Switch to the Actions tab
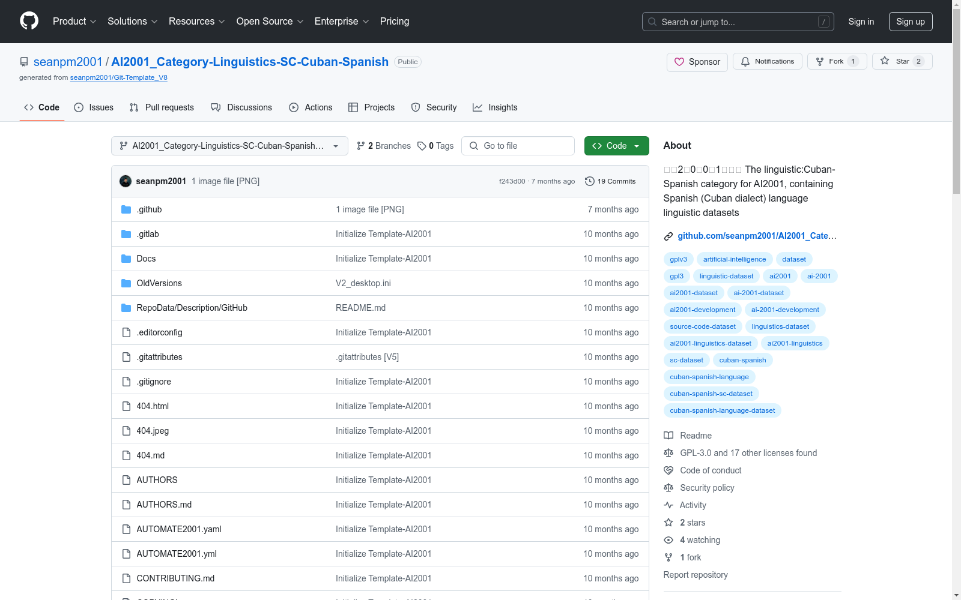961x600 pixels. click(x=311, y=107)
